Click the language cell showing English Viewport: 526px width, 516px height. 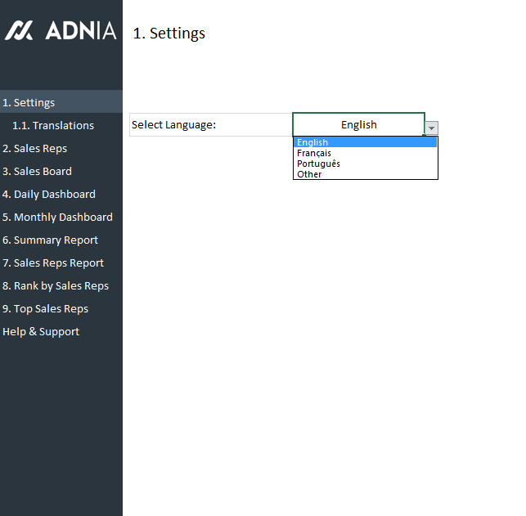tap(358, 124)
